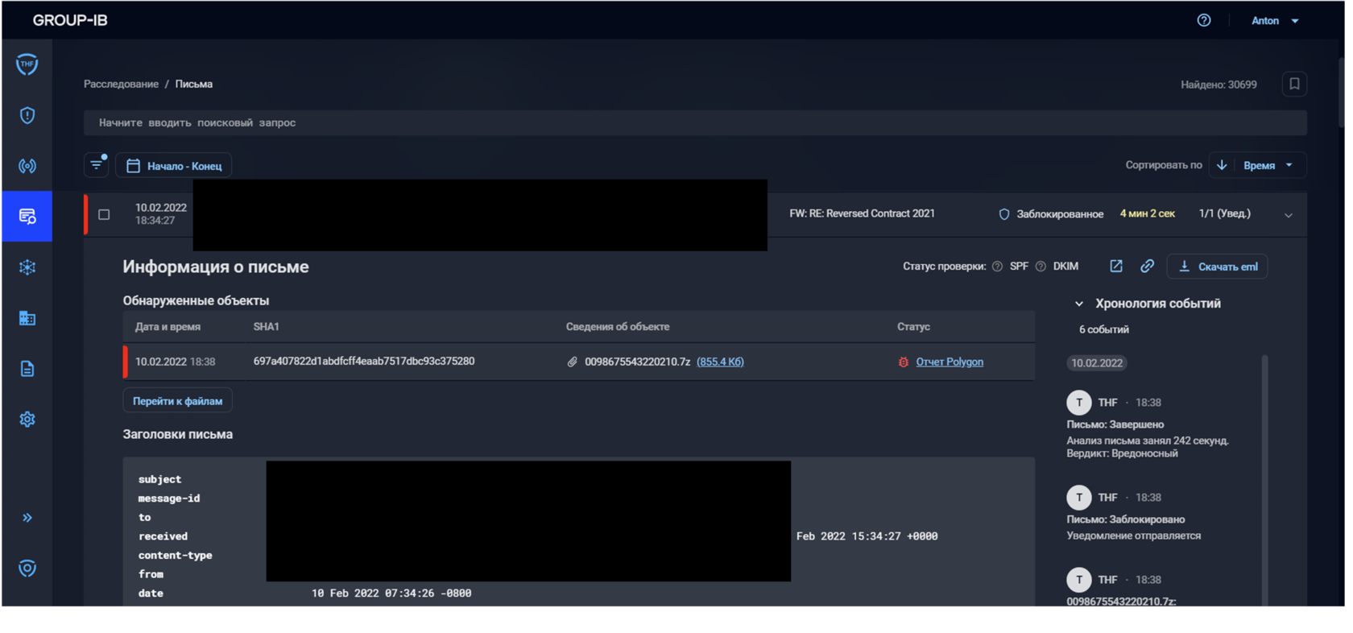Open the highlighted investigation sidebar icon

(27, 216)
